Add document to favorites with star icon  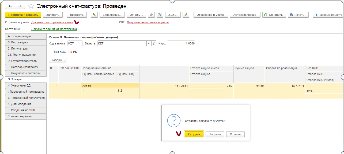point(31,6)
